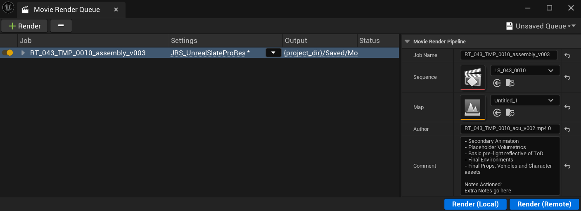The width and height of the screenshot is (581, 211).
Task: Reset Comment to default value
Action: pyautogui.click(x=567, y=166)
